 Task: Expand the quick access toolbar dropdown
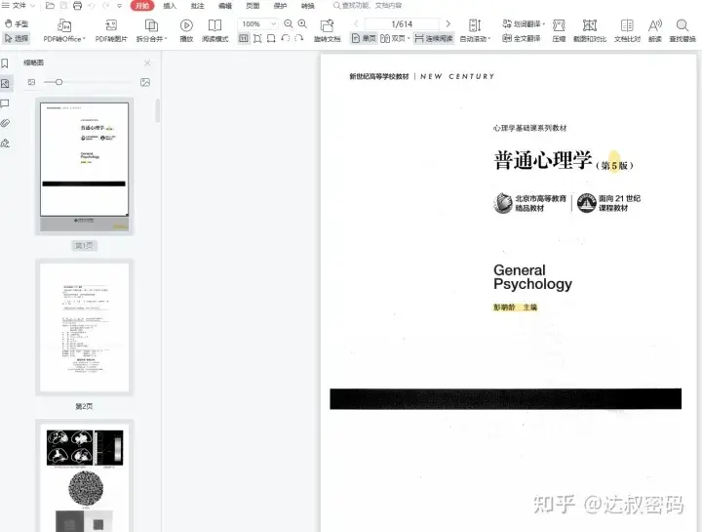pyautogui.click(x=120, y=6)
